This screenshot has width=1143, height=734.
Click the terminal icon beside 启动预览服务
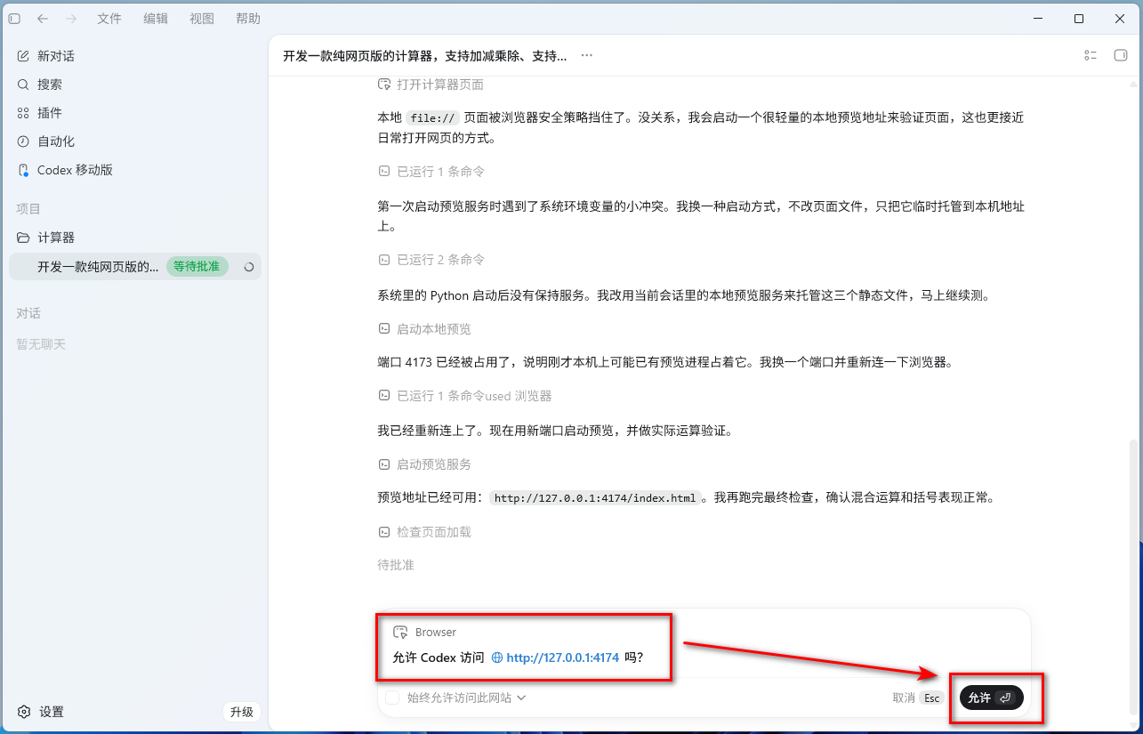(384, 464)
